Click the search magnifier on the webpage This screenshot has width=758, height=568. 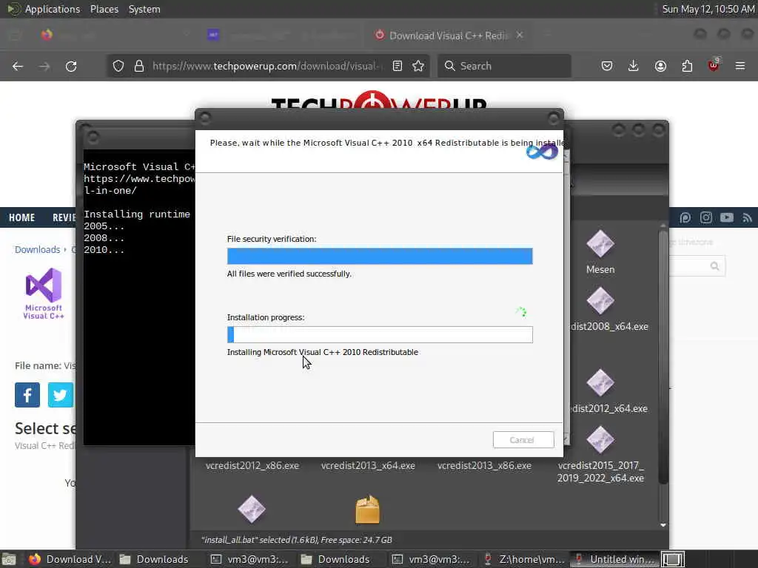coord(714,266)
